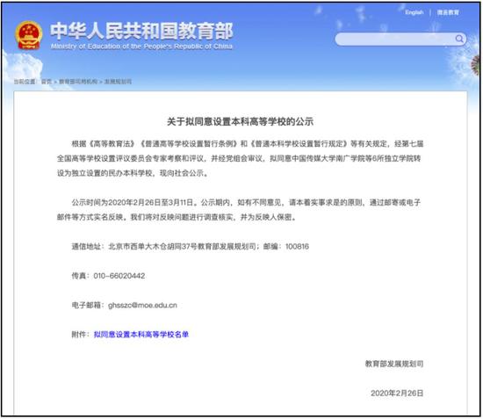Click the paragraph starting 公示时间为2020年2月26日
The image size is (483, 419).
[239, 210]
